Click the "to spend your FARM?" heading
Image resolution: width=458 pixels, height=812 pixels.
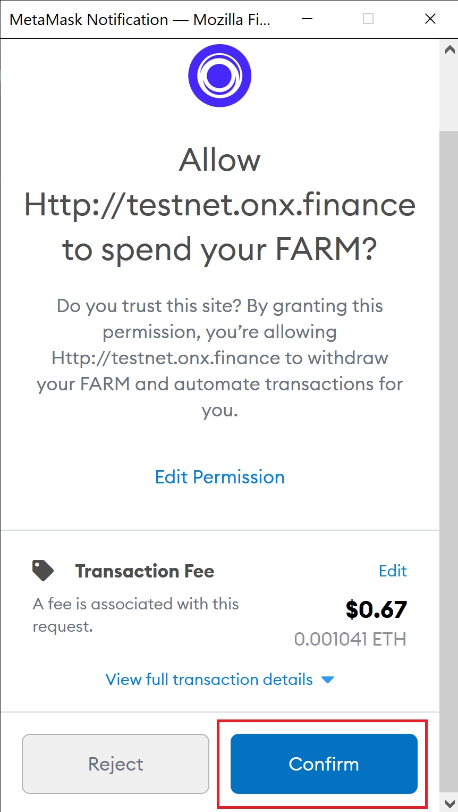click(219, 249)
